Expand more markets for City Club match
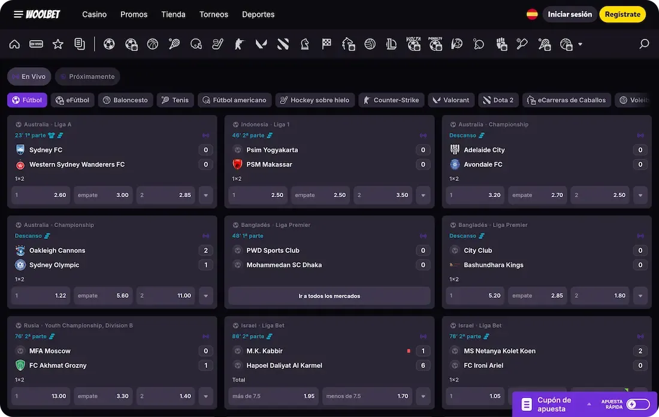Screen dimensions: 659x417 point(640,295)
